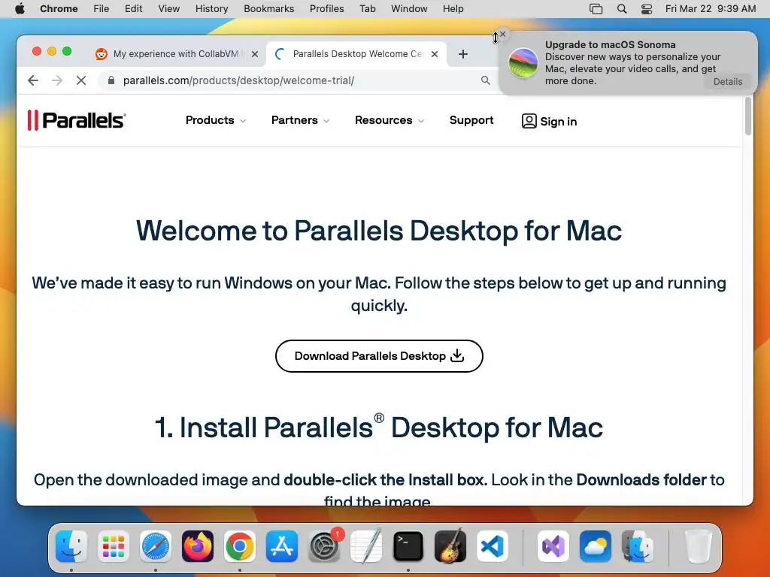Open TextEdit from the Dock
770x577 pixels.
point(366,546)
